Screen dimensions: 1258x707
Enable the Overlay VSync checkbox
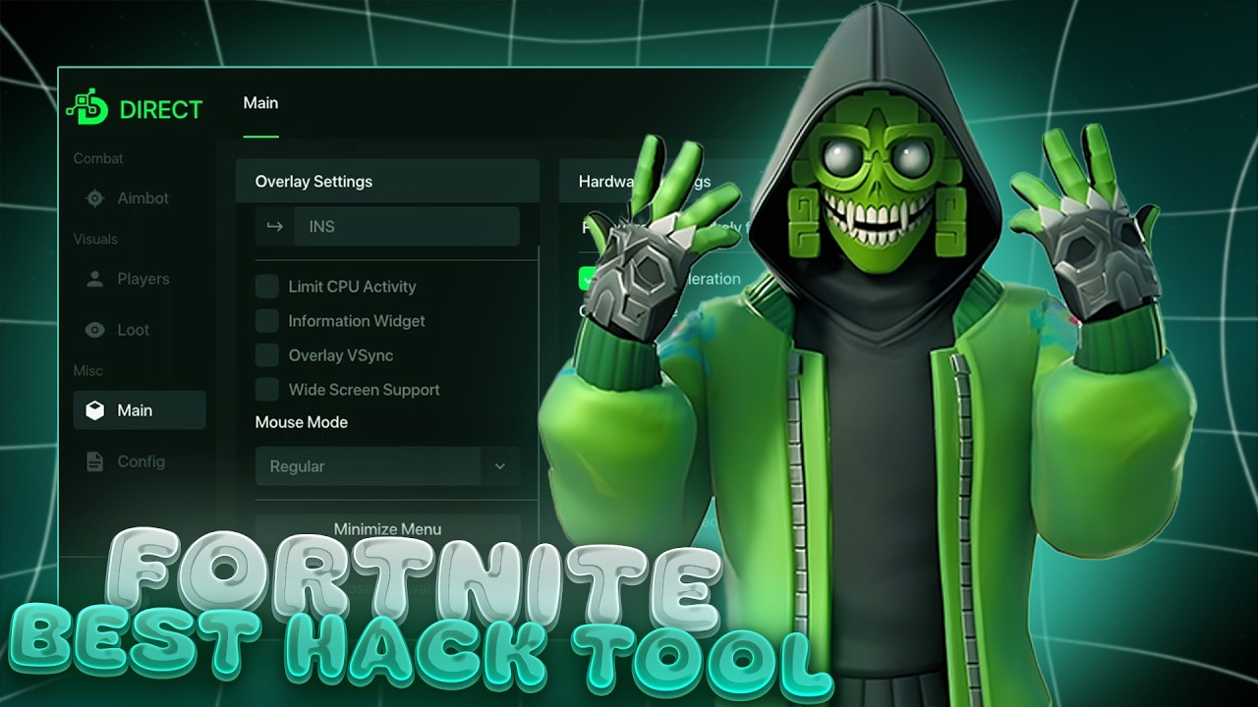tap(267, 355)
